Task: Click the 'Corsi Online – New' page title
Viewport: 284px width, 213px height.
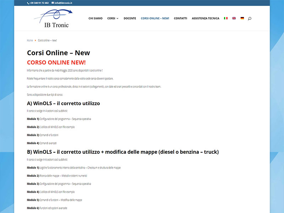Action: click(x=59, y=53)
